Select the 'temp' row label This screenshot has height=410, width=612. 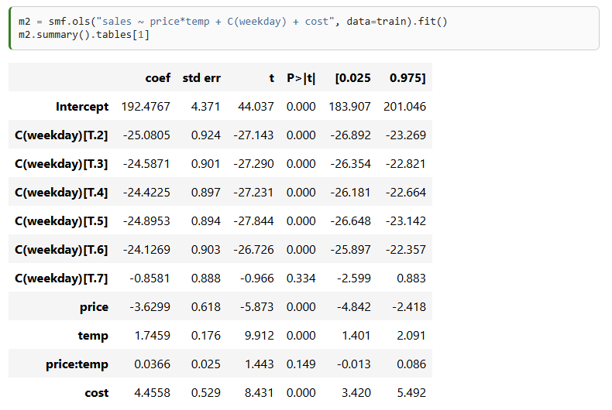click(x=93, y=336)
